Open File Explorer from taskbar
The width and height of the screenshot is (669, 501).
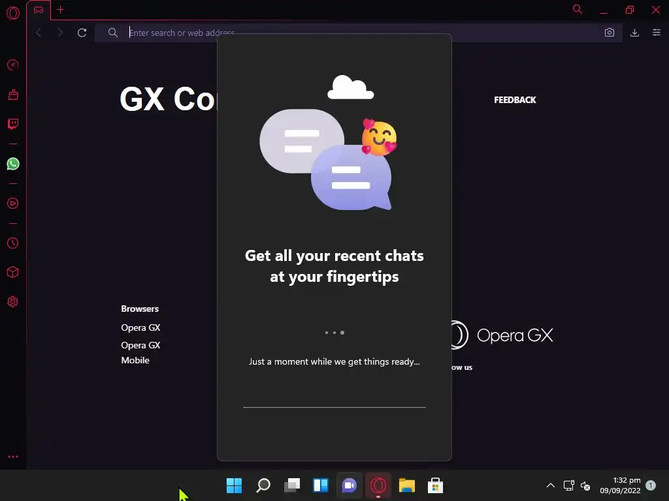tap(406, 485)
